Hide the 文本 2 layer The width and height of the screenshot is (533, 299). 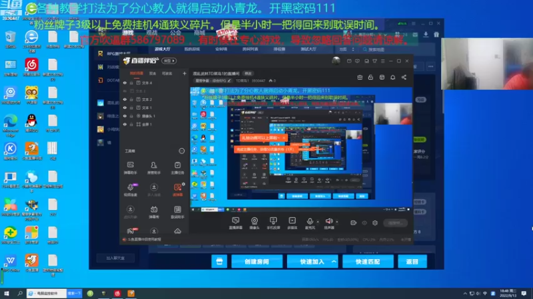point(125,99)
